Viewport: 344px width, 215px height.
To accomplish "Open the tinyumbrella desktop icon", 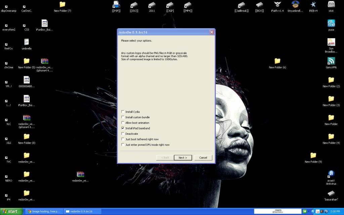I will [x=295, y=7].
